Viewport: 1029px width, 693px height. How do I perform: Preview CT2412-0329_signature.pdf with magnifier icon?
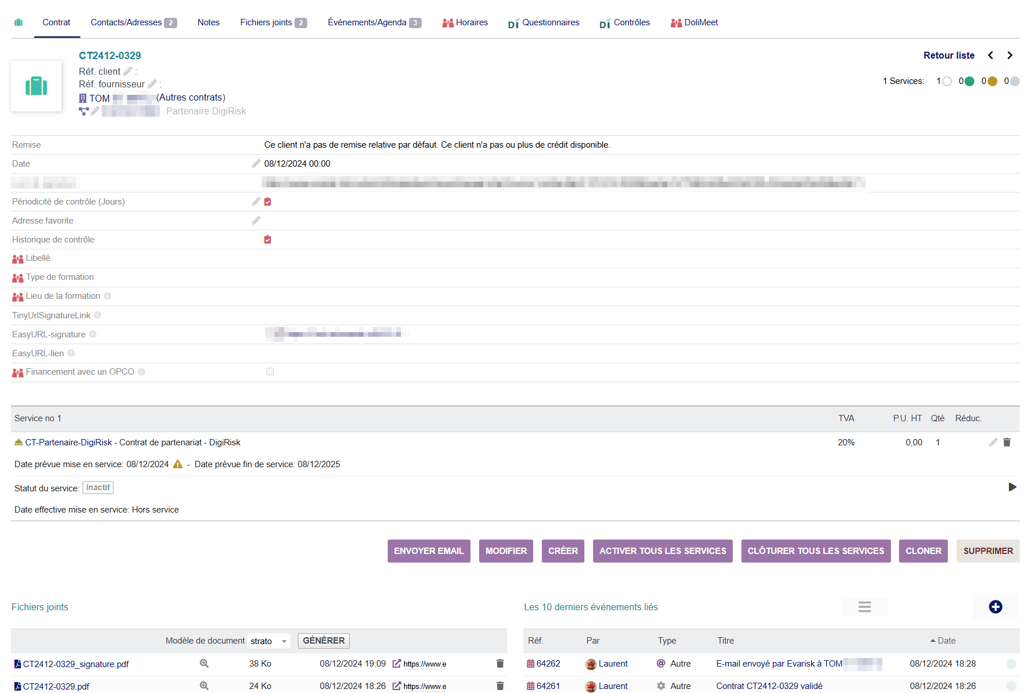coord(204,664)
